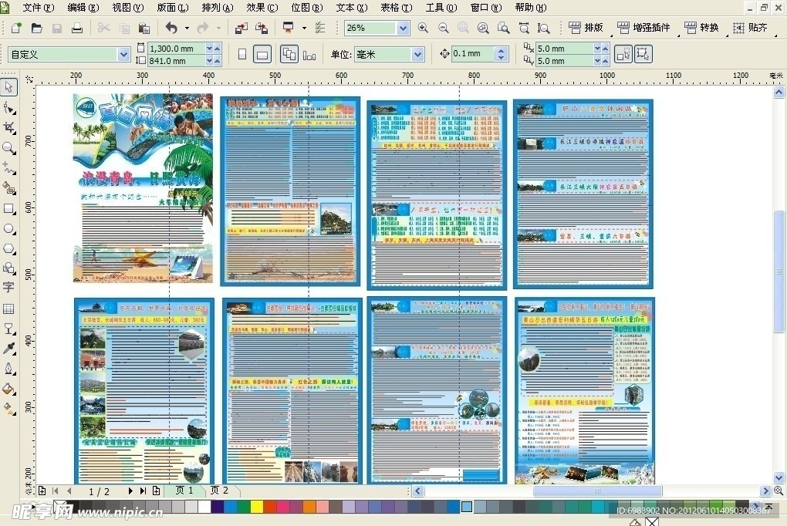Select the Ellipse tool
787x526 pixels.
[x=9, y=228]
